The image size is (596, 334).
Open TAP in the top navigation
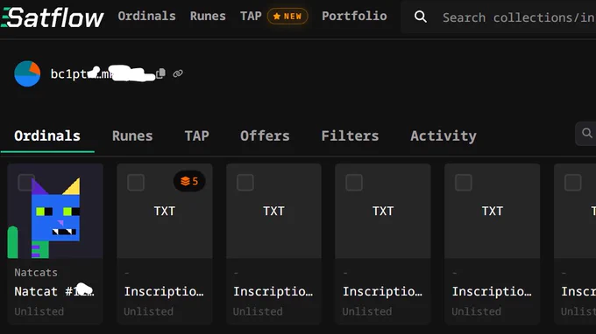point(251,16)
